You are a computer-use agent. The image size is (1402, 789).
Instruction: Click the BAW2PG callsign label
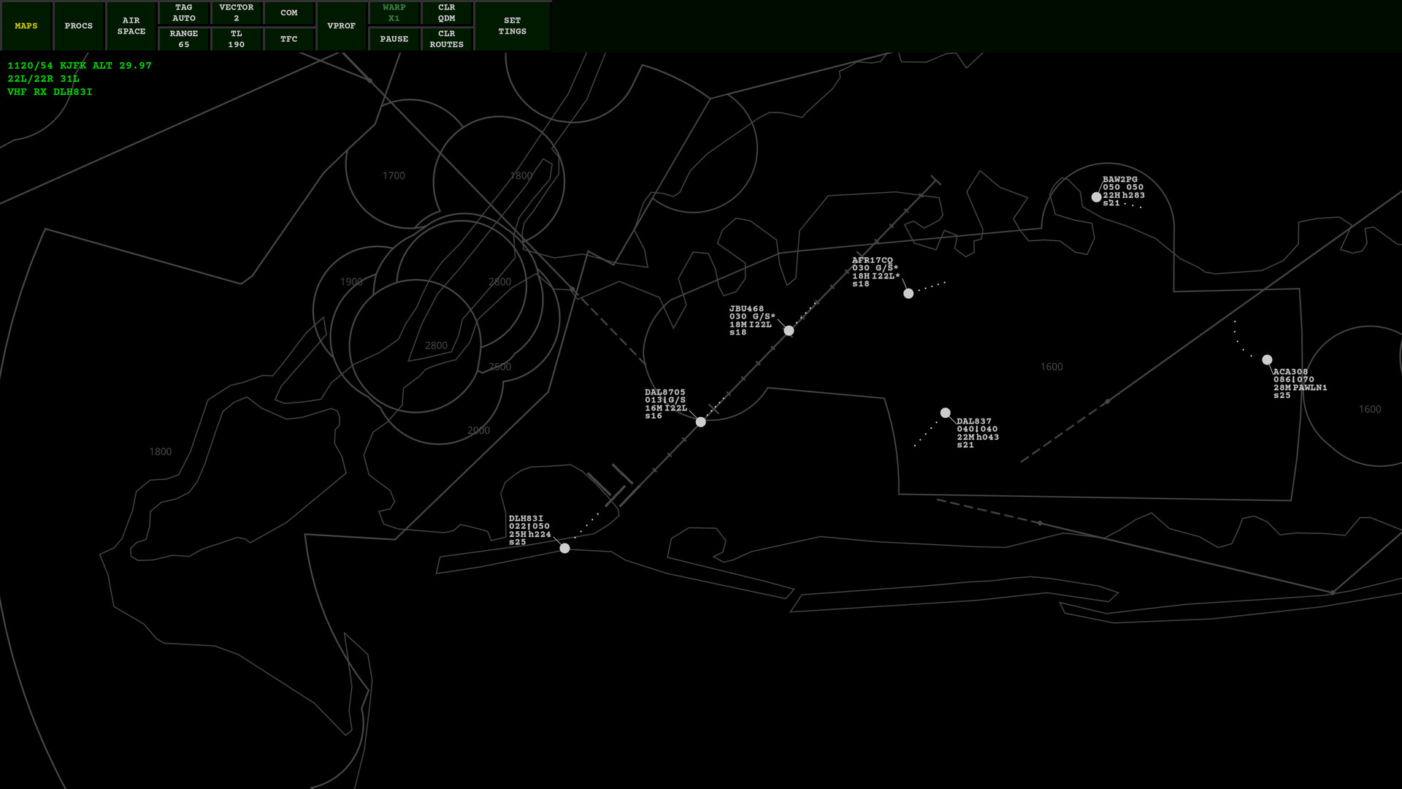(x=1120, y=179)
